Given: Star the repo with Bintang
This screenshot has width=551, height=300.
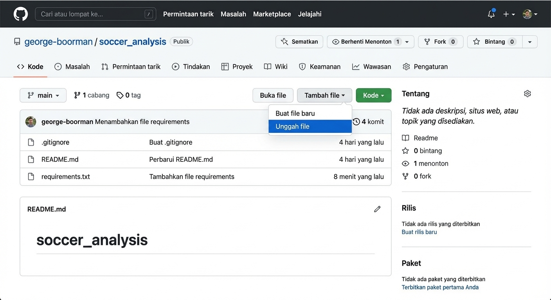Looking at the screenshot, I should [495, 42].
